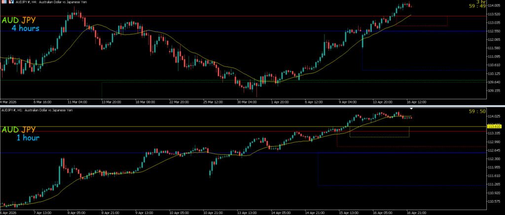Screen dimensions: 505x215
Task: Click the grid icon beside the H4 chart title
Action: point(3,1)
